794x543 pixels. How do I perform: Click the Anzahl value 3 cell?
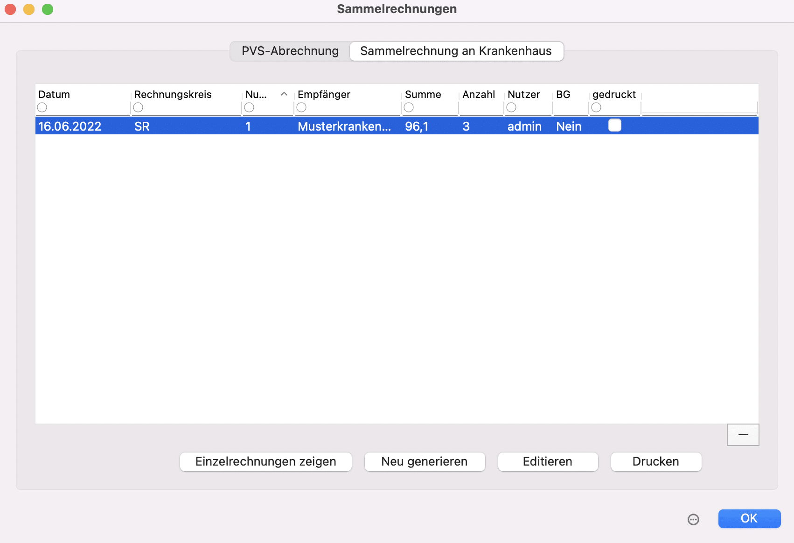click(466, 126)
